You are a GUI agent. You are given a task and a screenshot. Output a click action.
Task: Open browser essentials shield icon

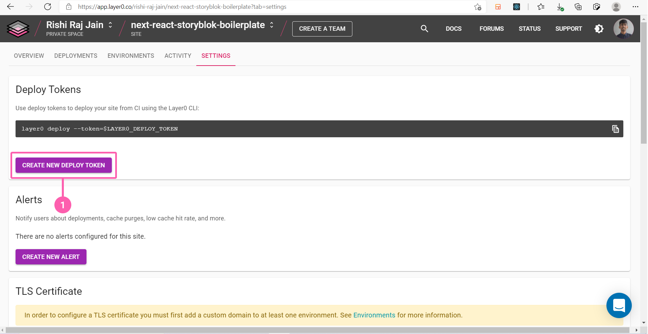[597, 7]
